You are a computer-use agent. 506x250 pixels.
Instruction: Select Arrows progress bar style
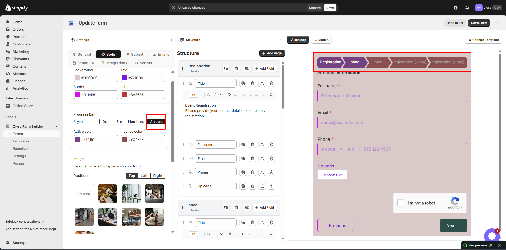pos(156,122)
